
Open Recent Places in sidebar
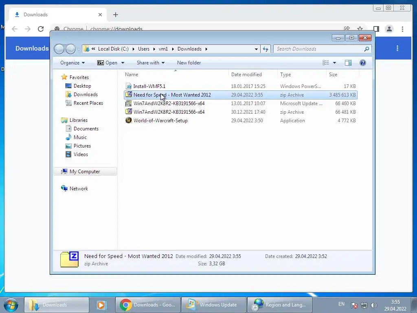[x=88, y=103]
